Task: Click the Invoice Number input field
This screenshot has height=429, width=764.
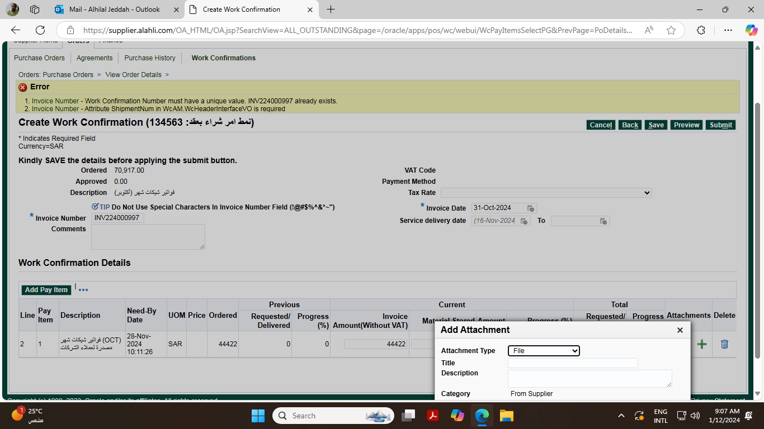Action: point(117,218)
